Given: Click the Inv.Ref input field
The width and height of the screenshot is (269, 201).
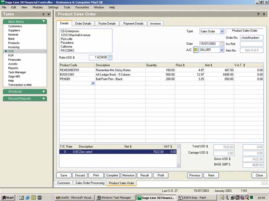Looking at the screenshot, I should point(252,44).
